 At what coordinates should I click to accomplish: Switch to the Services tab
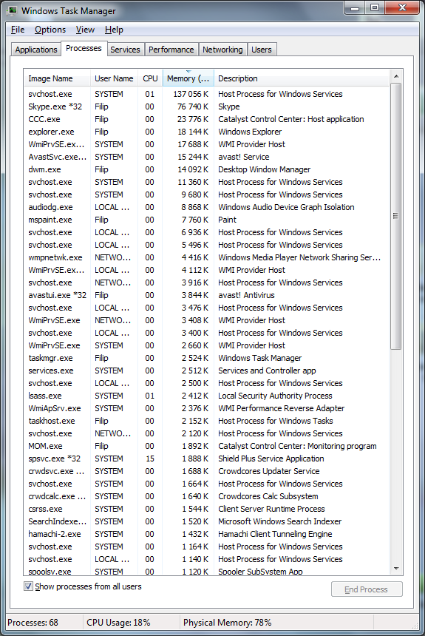[125, 50]
